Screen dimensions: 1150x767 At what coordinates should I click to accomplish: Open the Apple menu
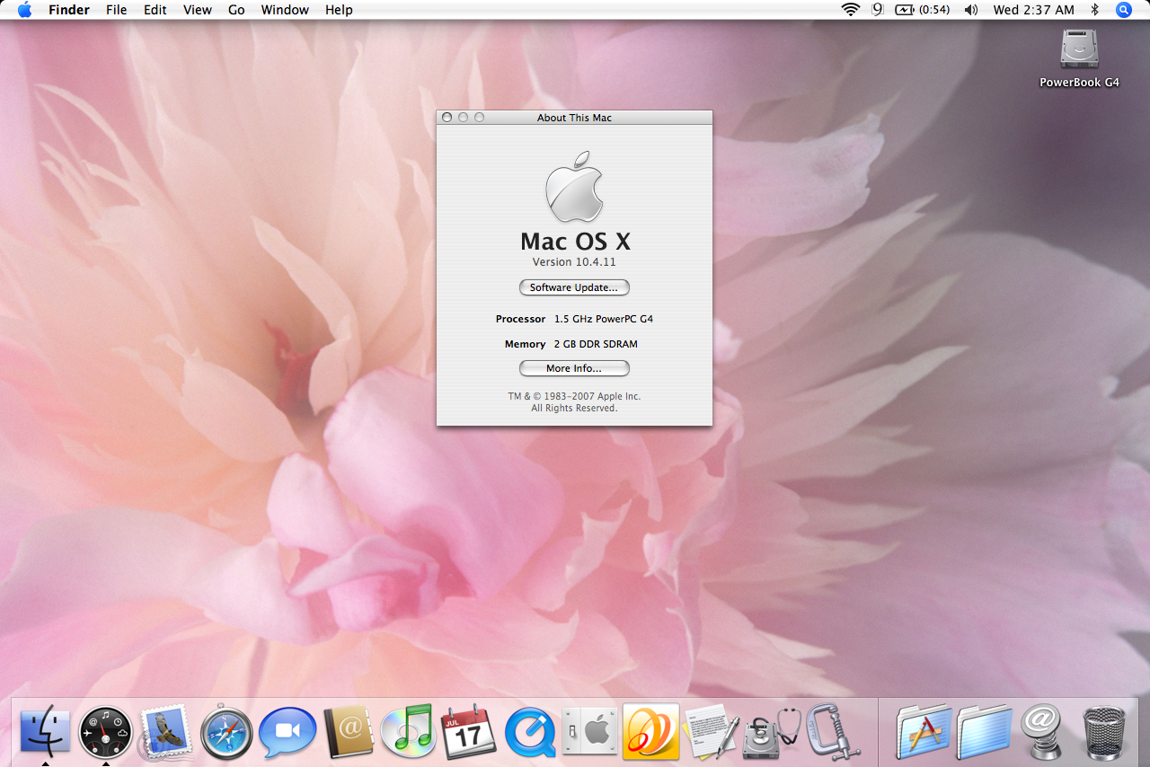click(x=24, y=10)
